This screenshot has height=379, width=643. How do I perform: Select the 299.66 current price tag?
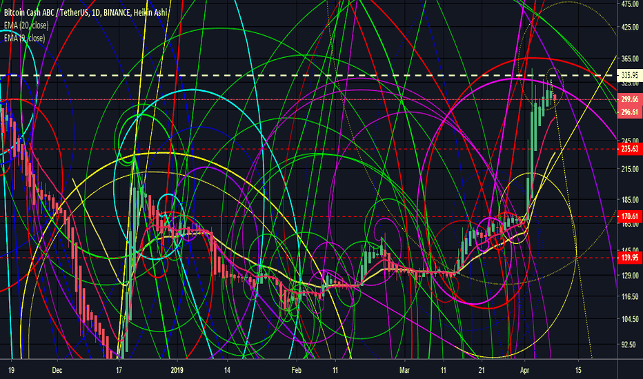pos(630,99)
